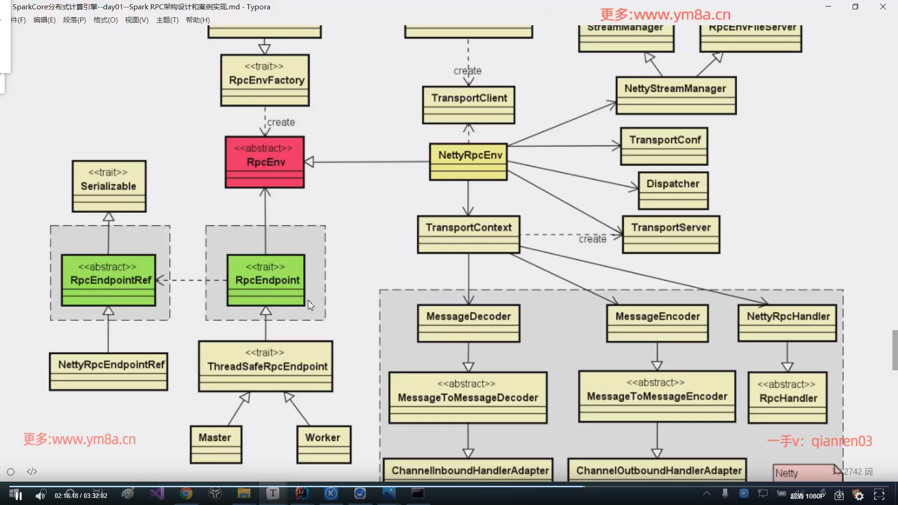Pause the video playback

pyautogui.click(x=19, y=496)
